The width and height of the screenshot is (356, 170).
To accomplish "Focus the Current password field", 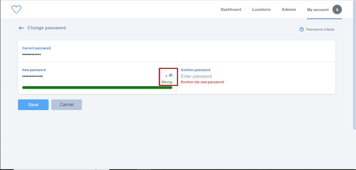I will coord(177,54).
